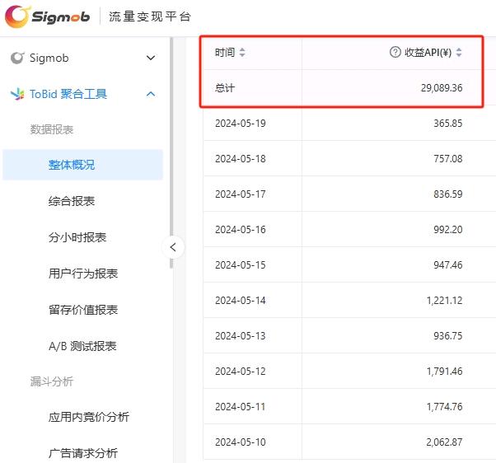Open 广告请求分析
The width and height of the screenshot is (496, 463).
pyautogui.click(x=83, y=453)
